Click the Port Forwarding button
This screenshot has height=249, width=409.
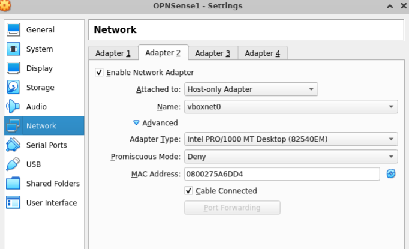[232, 208]
